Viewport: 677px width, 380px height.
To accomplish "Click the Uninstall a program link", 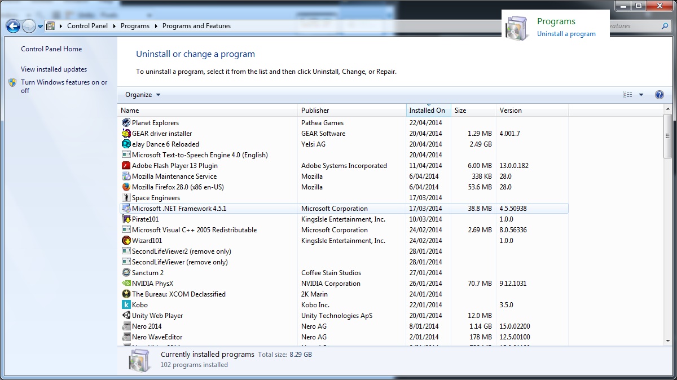I will point(566,34).
